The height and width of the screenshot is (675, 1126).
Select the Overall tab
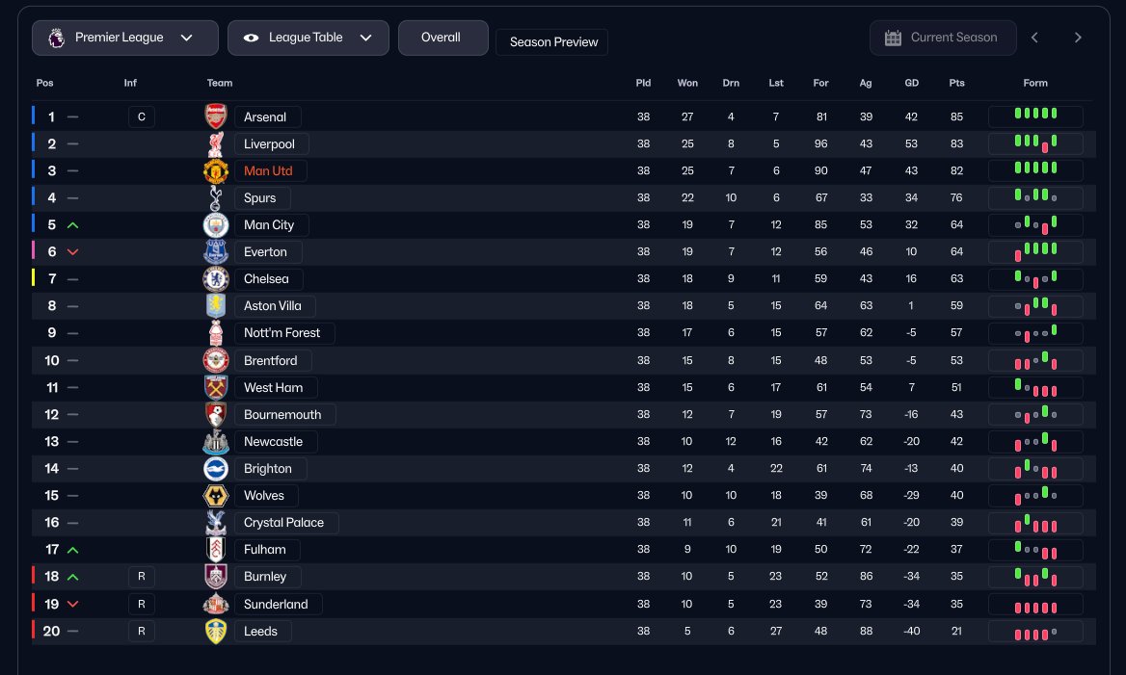coord(442,38)
